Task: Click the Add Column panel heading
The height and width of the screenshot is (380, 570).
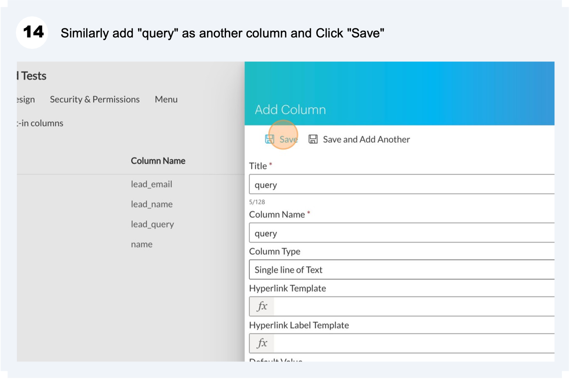Action: click(290, 110)
